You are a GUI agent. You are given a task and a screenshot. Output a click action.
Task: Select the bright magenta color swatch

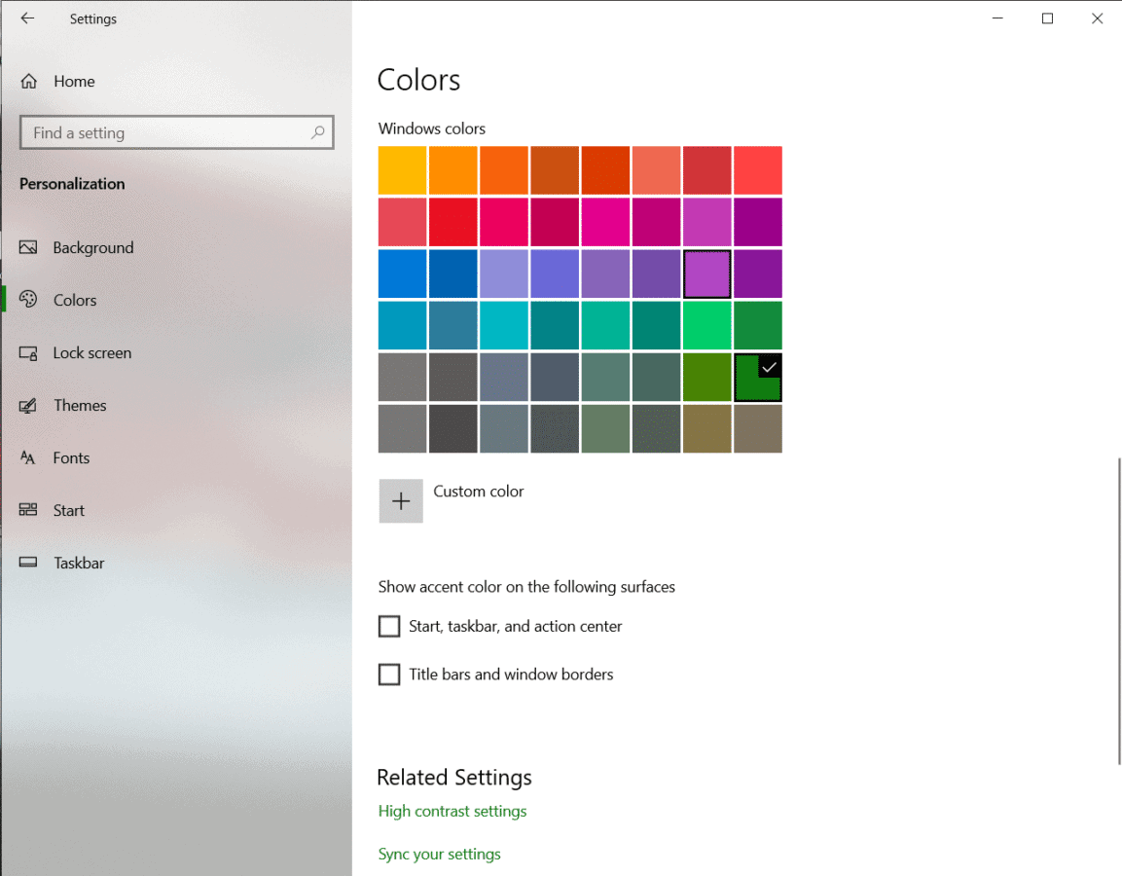pyautogui.click(x=605, y=222)
